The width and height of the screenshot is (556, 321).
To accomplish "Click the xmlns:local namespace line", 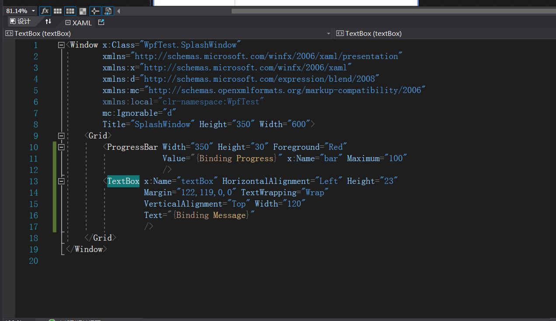I will 184,102.
